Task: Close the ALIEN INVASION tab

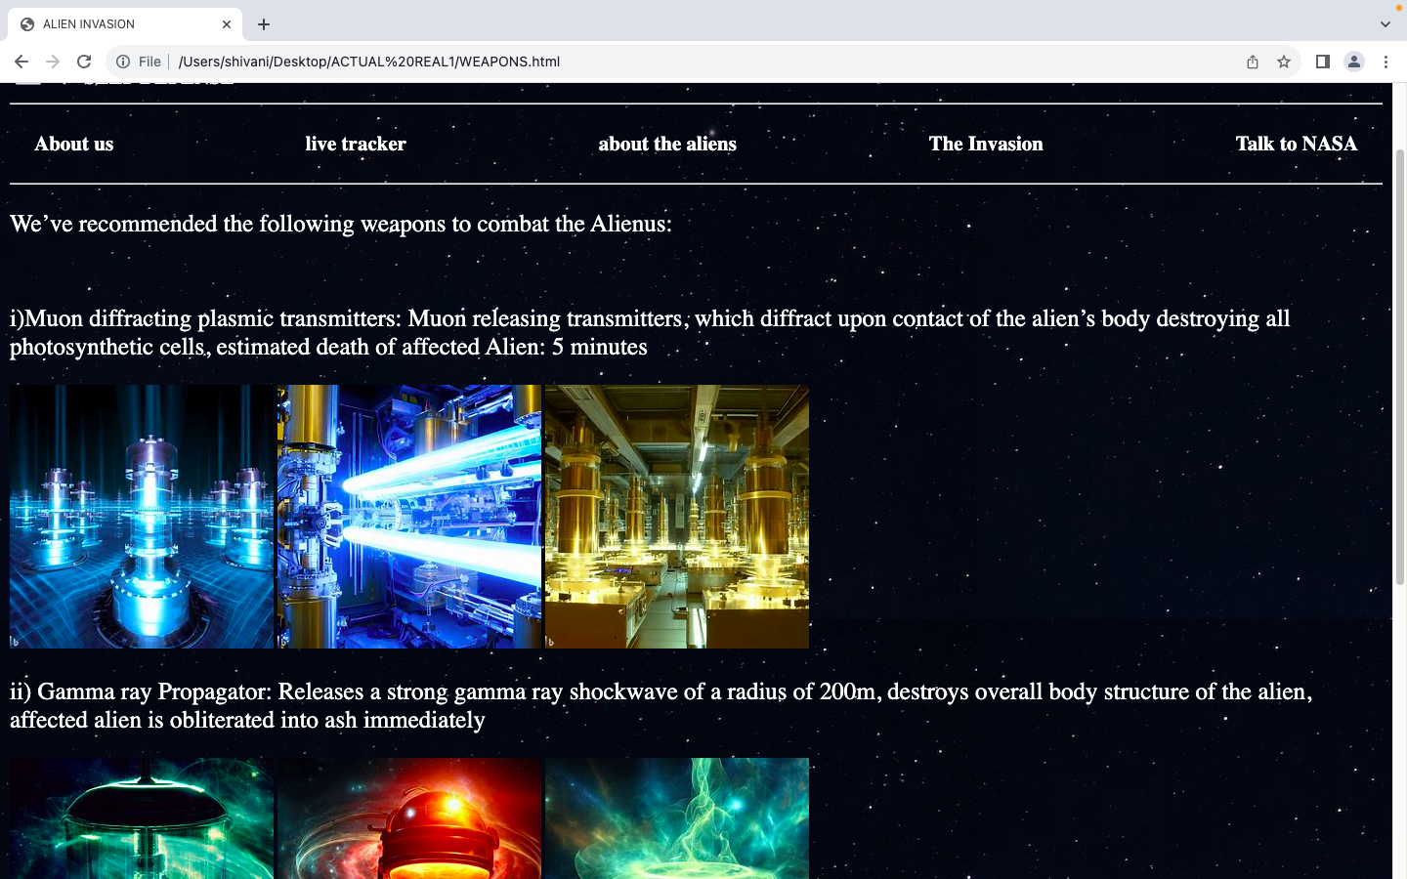Action: point(227,24)
